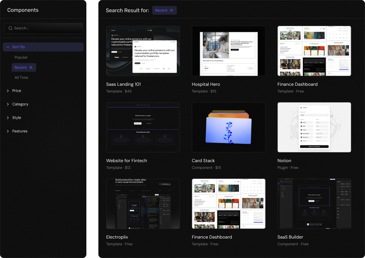Open SaaS Builder thumbnail

[x=314, y=204]
